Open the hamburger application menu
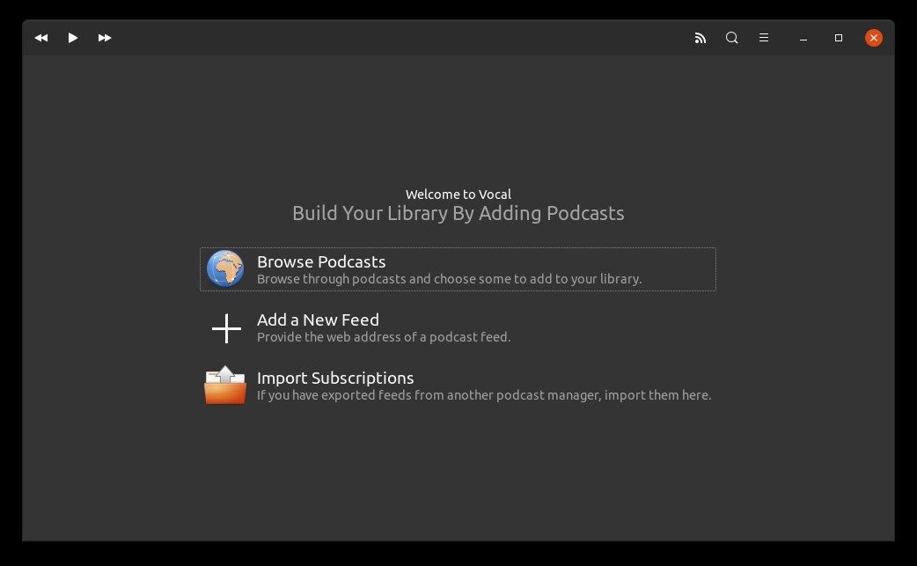 tap(764, 38)
